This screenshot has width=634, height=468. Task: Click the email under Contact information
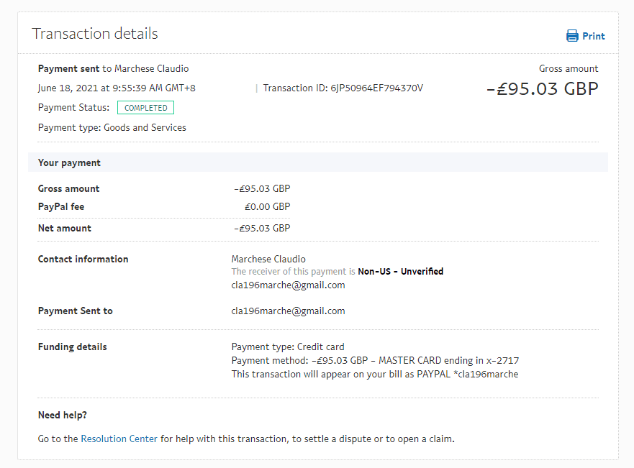click(288, 285)
